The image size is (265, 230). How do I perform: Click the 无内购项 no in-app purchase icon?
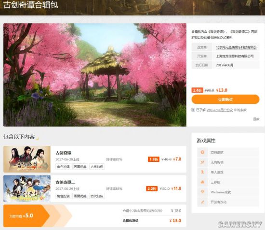pyautogui.click(x=202, y=162)
